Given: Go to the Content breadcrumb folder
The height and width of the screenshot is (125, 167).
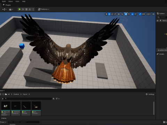Looking at the screenshot, I should click(x=16, y=94).
